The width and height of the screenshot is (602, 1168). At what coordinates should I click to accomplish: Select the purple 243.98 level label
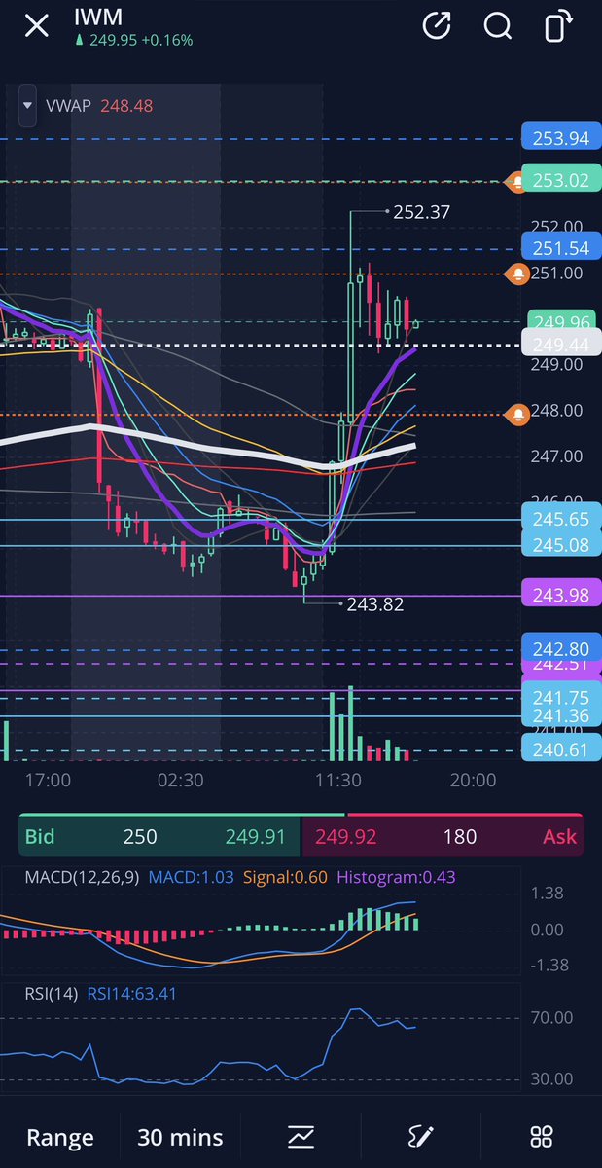pos(560,596)
